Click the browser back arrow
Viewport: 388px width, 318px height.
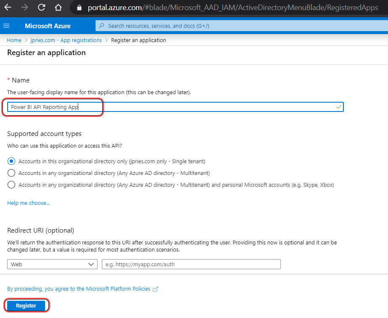tap(8, 8)
